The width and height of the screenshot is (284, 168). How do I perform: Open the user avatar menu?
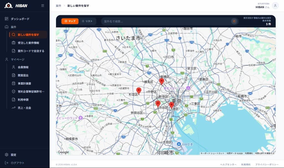275,6
